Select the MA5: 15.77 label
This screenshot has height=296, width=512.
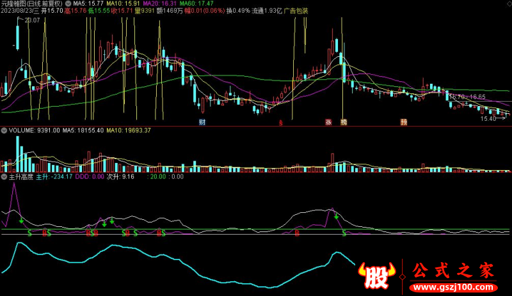coord(88,4)
